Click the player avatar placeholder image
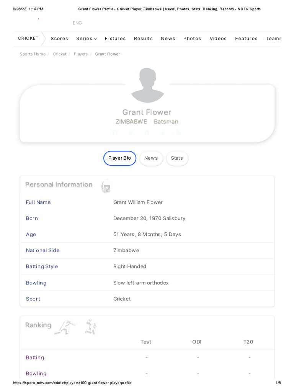 [x=147, y=85]
